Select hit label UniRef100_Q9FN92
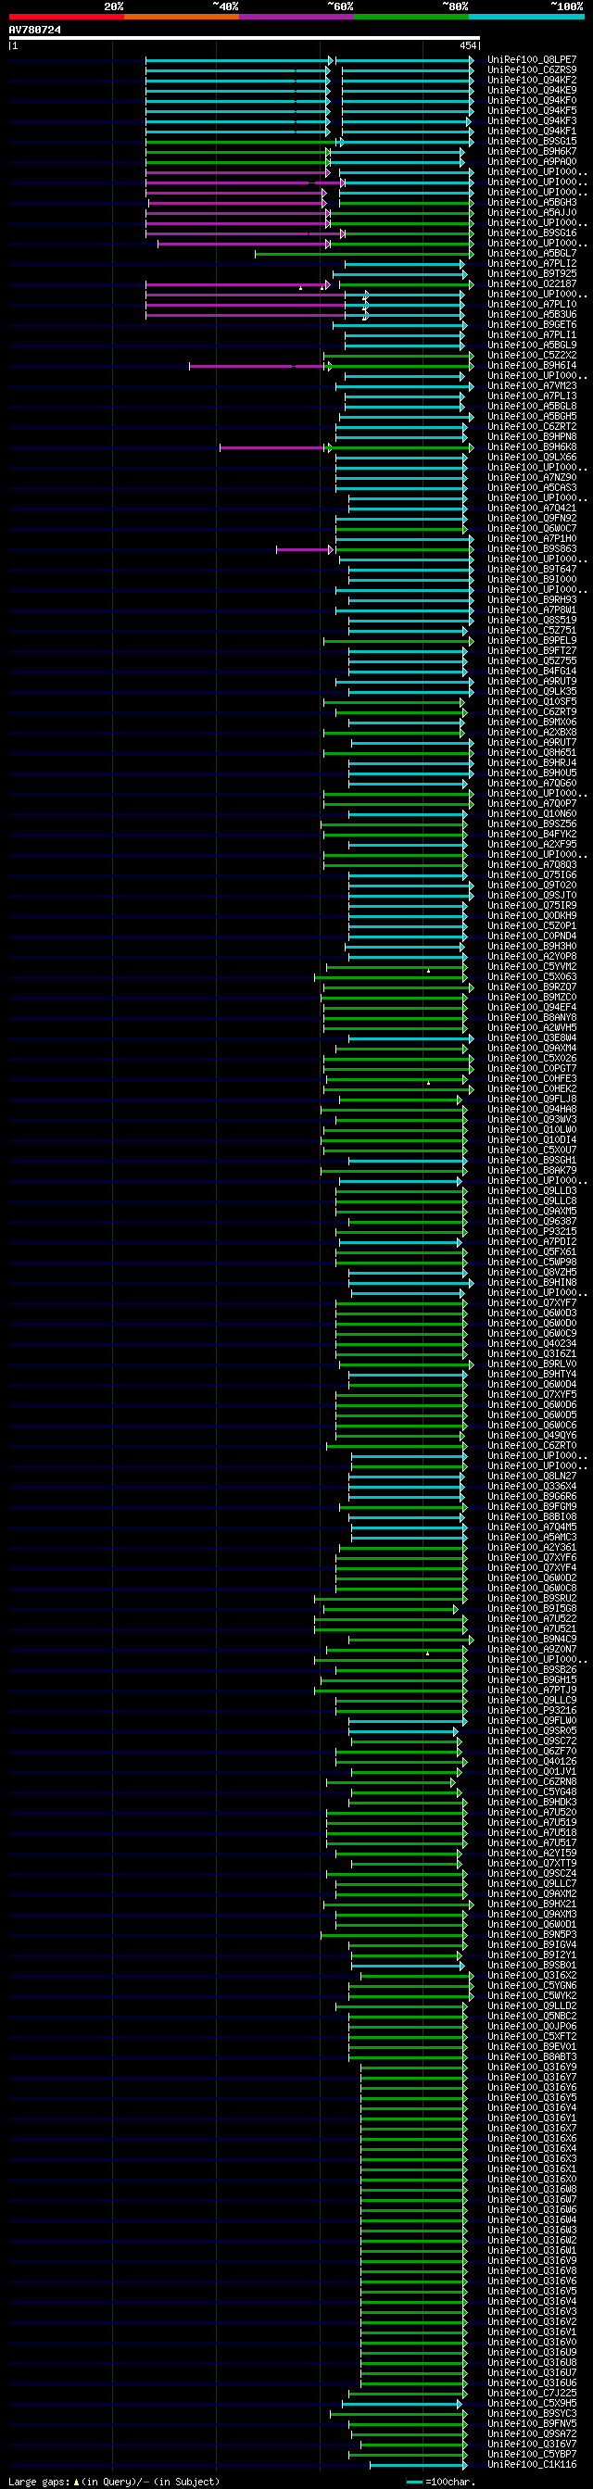The image size is (593, 2489). [532, 518]
